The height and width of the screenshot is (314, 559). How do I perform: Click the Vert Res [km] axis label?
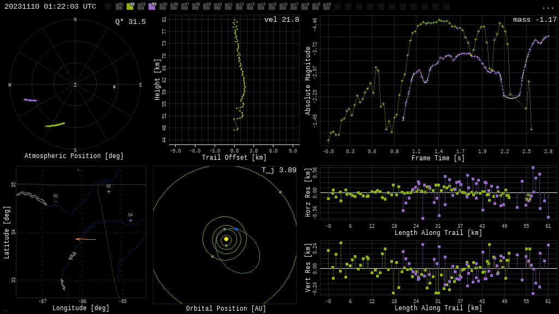click(308, 268)
